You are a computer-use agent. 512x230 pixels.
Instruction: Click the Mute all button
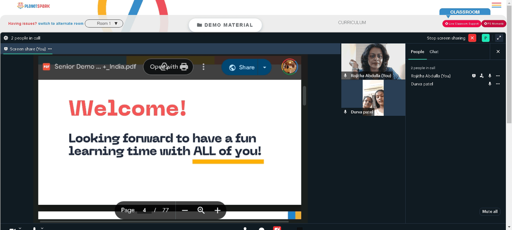pos(490,212)
